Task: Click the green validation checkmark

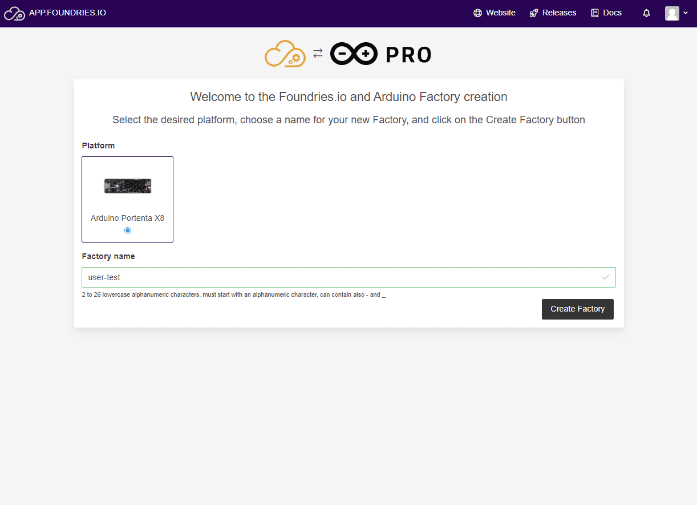Action: click(x=605, y=277)
